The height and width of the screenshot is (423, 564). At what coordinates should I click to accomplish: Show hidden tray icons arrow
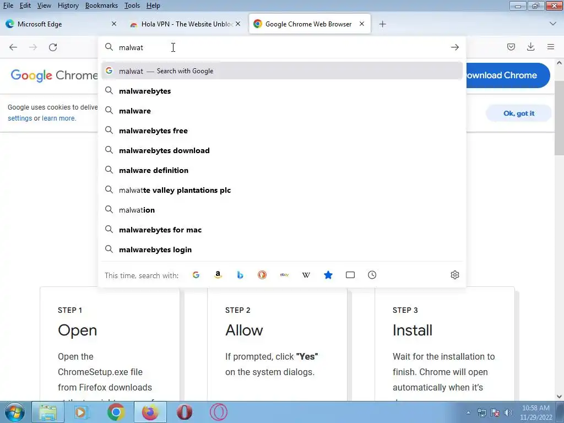468,413
